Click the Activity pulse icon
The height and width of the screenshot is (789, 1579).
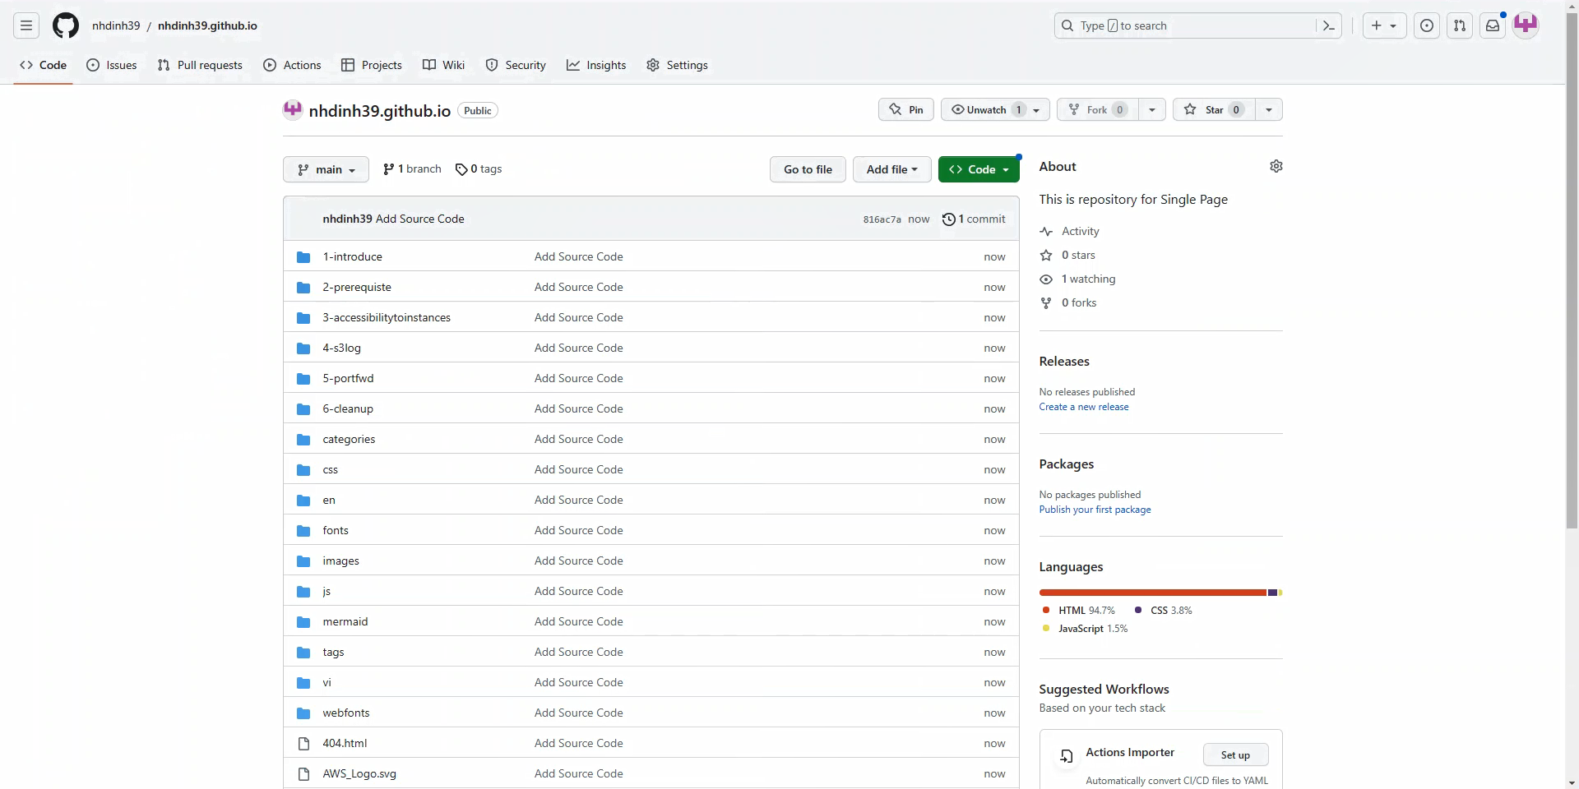click(1046, 232)
